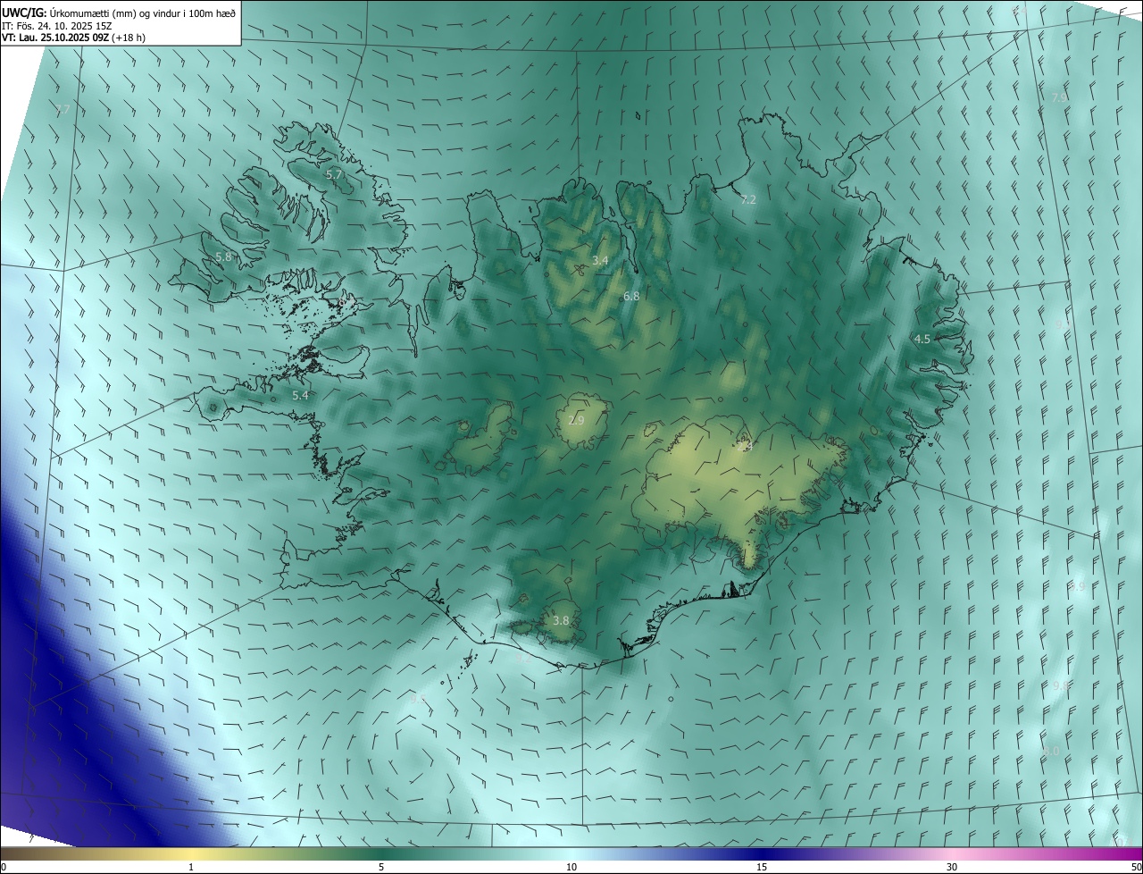
Task: Select the 4.5 value in the east
Action: pos(922,339)
